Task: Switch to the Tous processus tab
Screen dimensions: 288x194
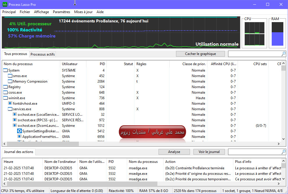Action: (16, 54)
